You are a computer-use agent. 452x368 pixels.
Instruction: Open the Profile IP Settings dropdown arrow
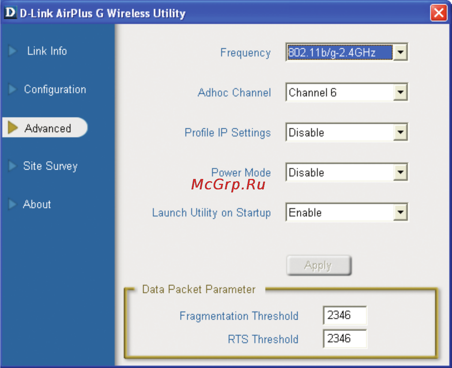pos(400,132)
